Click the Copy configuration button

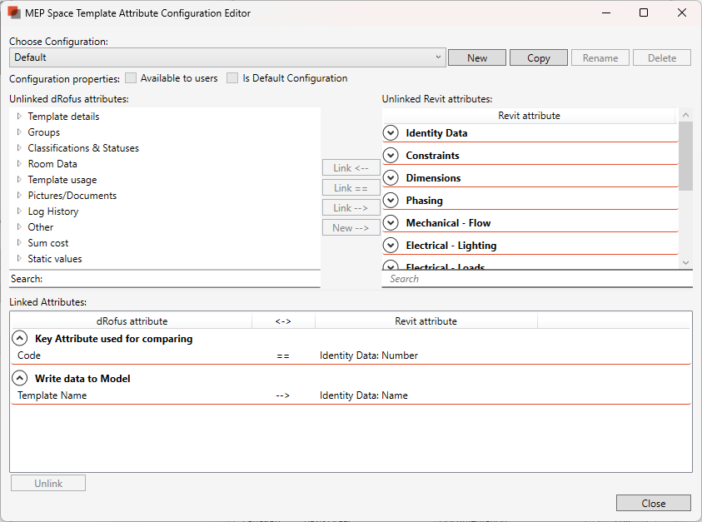(539, 58)
